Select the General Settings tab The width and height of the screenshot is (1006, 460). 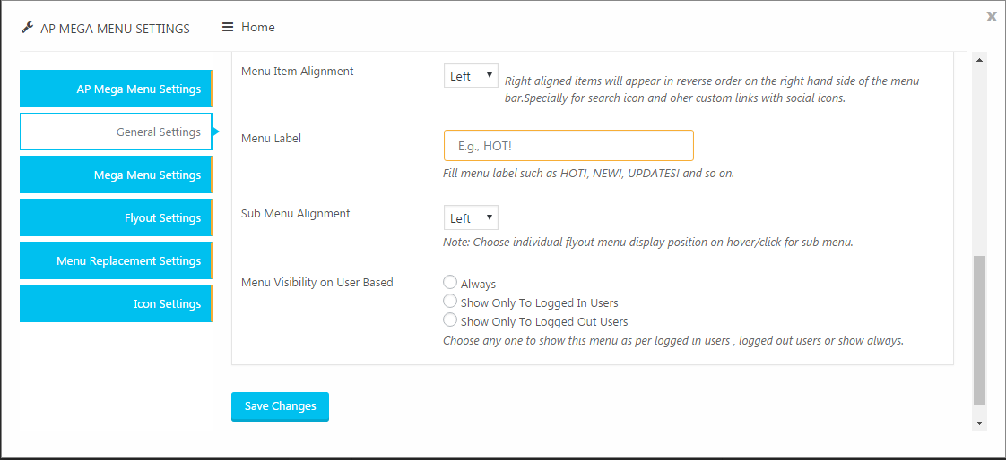click(117, 132)
